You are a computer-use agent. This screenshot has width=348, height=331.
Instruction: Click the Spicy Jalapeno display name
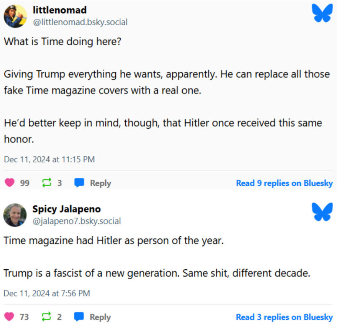[x=67, y=209]
